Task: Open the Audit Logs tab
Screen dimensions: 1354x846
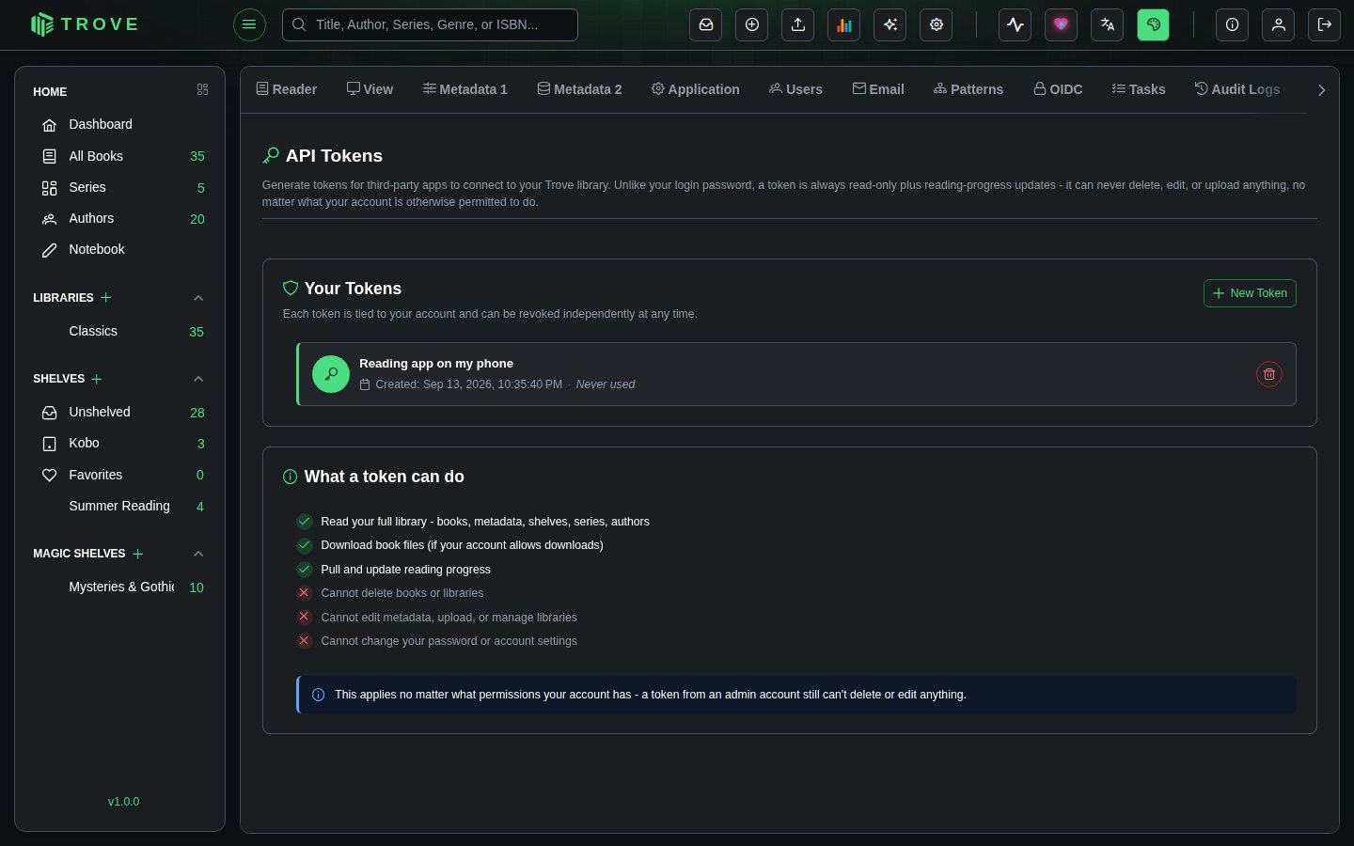Action: click(x=1237, y=89)
